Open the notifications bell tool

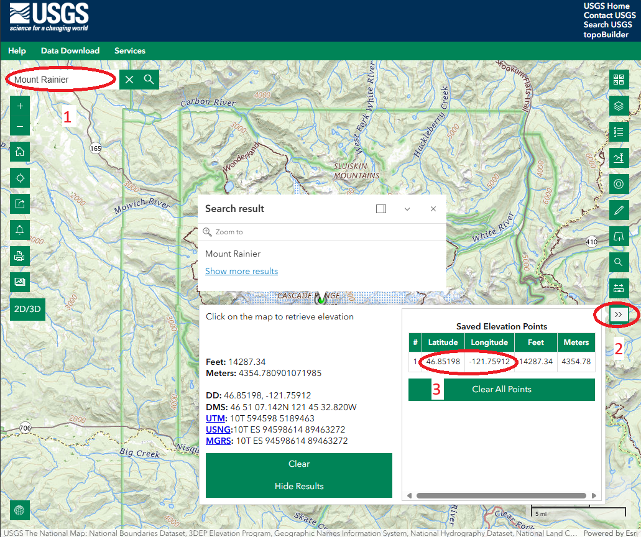pos(20,230)
